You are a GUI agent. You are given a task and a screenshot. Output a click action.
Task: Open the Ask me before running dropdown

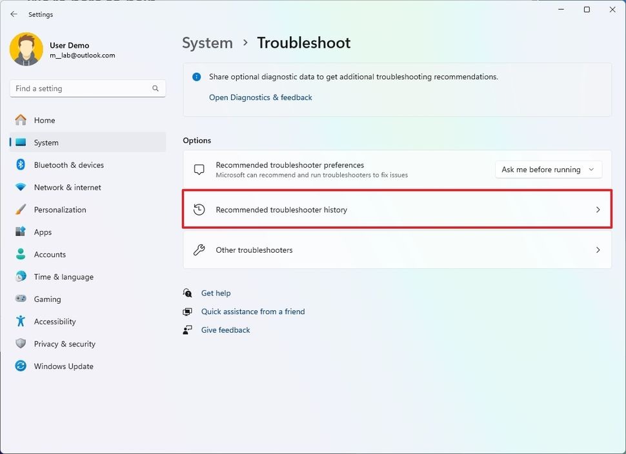coord(548,169)
